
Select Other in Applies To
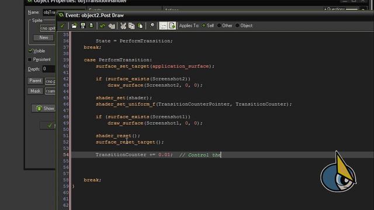pos(224,26)
